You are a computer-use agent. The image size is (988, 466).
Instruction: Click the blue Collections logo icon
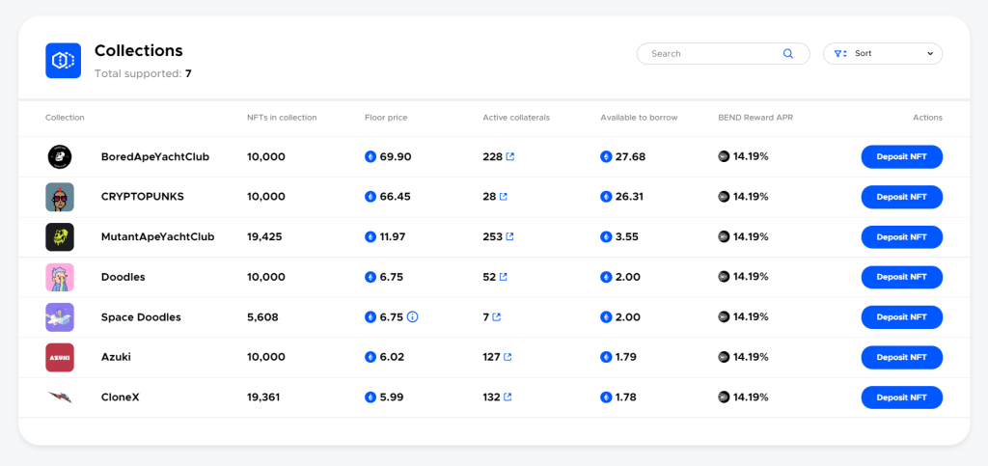[x=63, y=61]
